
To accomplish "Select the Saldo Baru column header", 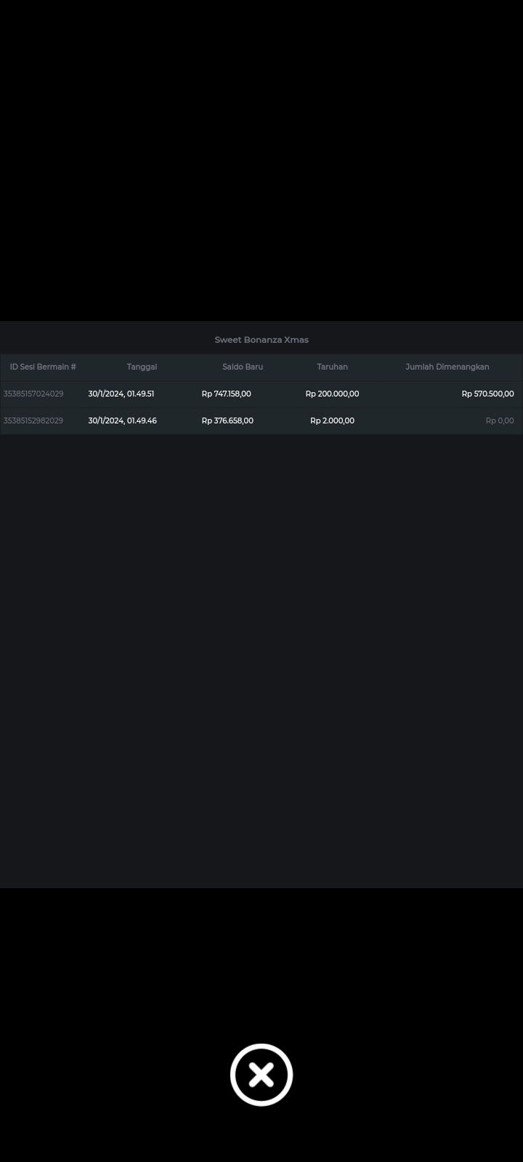I will tap(243, 367).
